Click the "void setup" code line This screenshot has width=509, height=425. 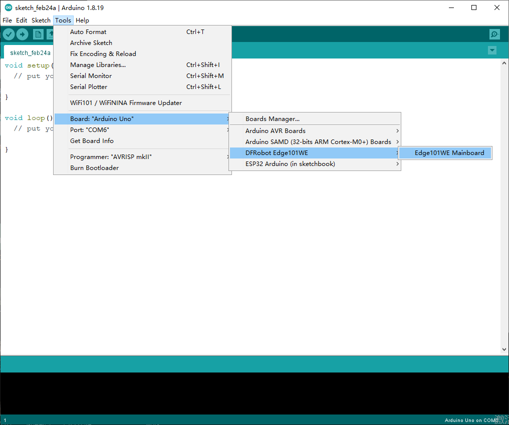click(29, 65)
